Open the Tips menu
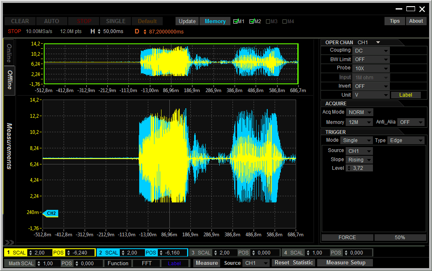The width and height of the screenshot is (432, 271). pyautogui.click(x=394, y=21)
